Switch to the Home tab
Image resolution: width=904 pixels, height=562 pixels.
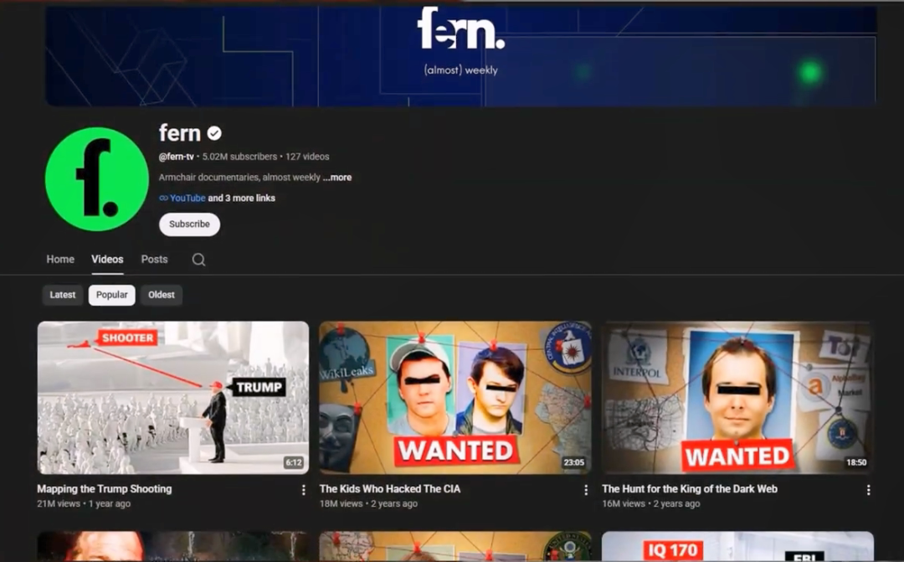tap(60, 260)
